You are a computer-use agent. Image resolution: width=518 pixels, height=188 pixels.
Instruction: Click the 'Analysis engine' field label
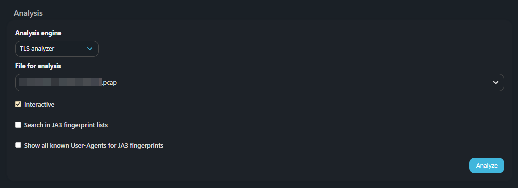[x=38, y=33]
